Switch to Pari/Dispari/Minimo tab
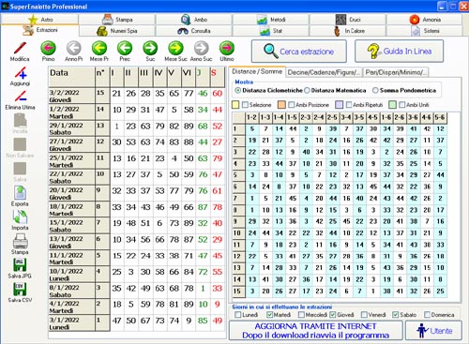 (396, 72)
